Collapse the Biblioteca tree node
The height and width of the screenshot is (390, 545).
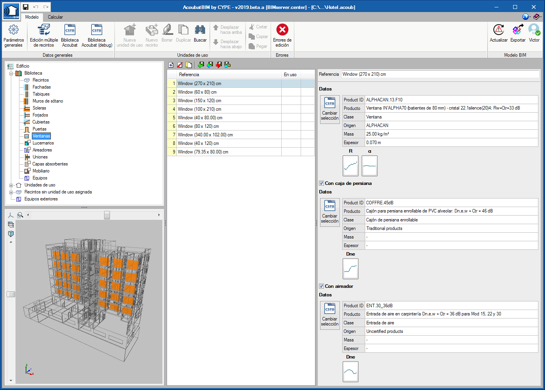click(11, 73)
